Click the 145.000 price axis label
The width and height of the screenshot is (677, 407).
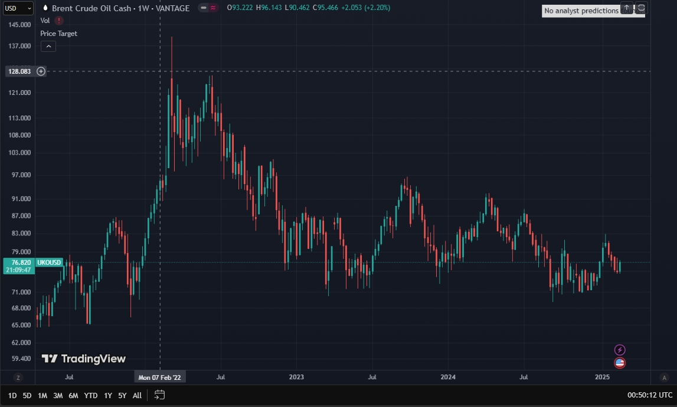[x=20, y=25]
